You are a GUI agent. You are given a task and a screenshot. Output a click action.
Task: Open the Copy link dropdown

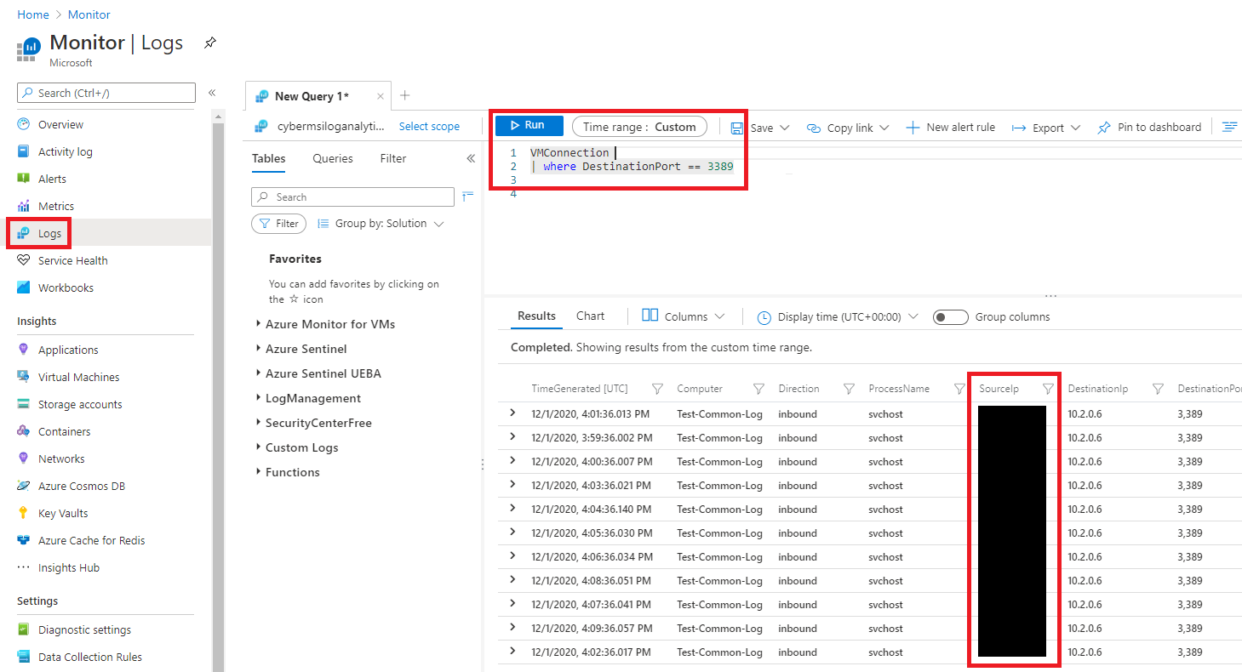[x=848, y=128]
